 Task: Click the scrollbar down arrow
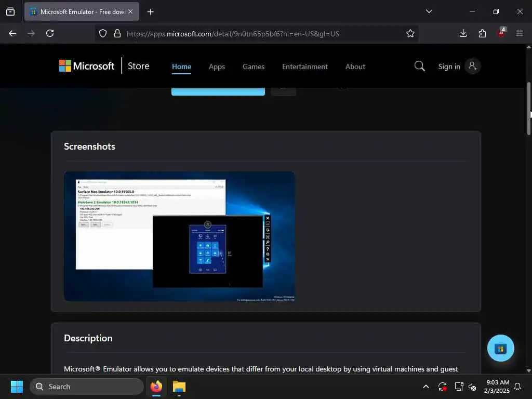[528, 370]
